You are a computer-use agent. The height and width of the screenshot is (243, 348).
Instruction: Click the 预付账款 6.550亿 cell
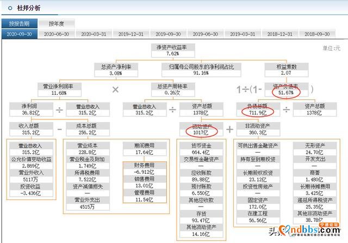tap(201, 190)
